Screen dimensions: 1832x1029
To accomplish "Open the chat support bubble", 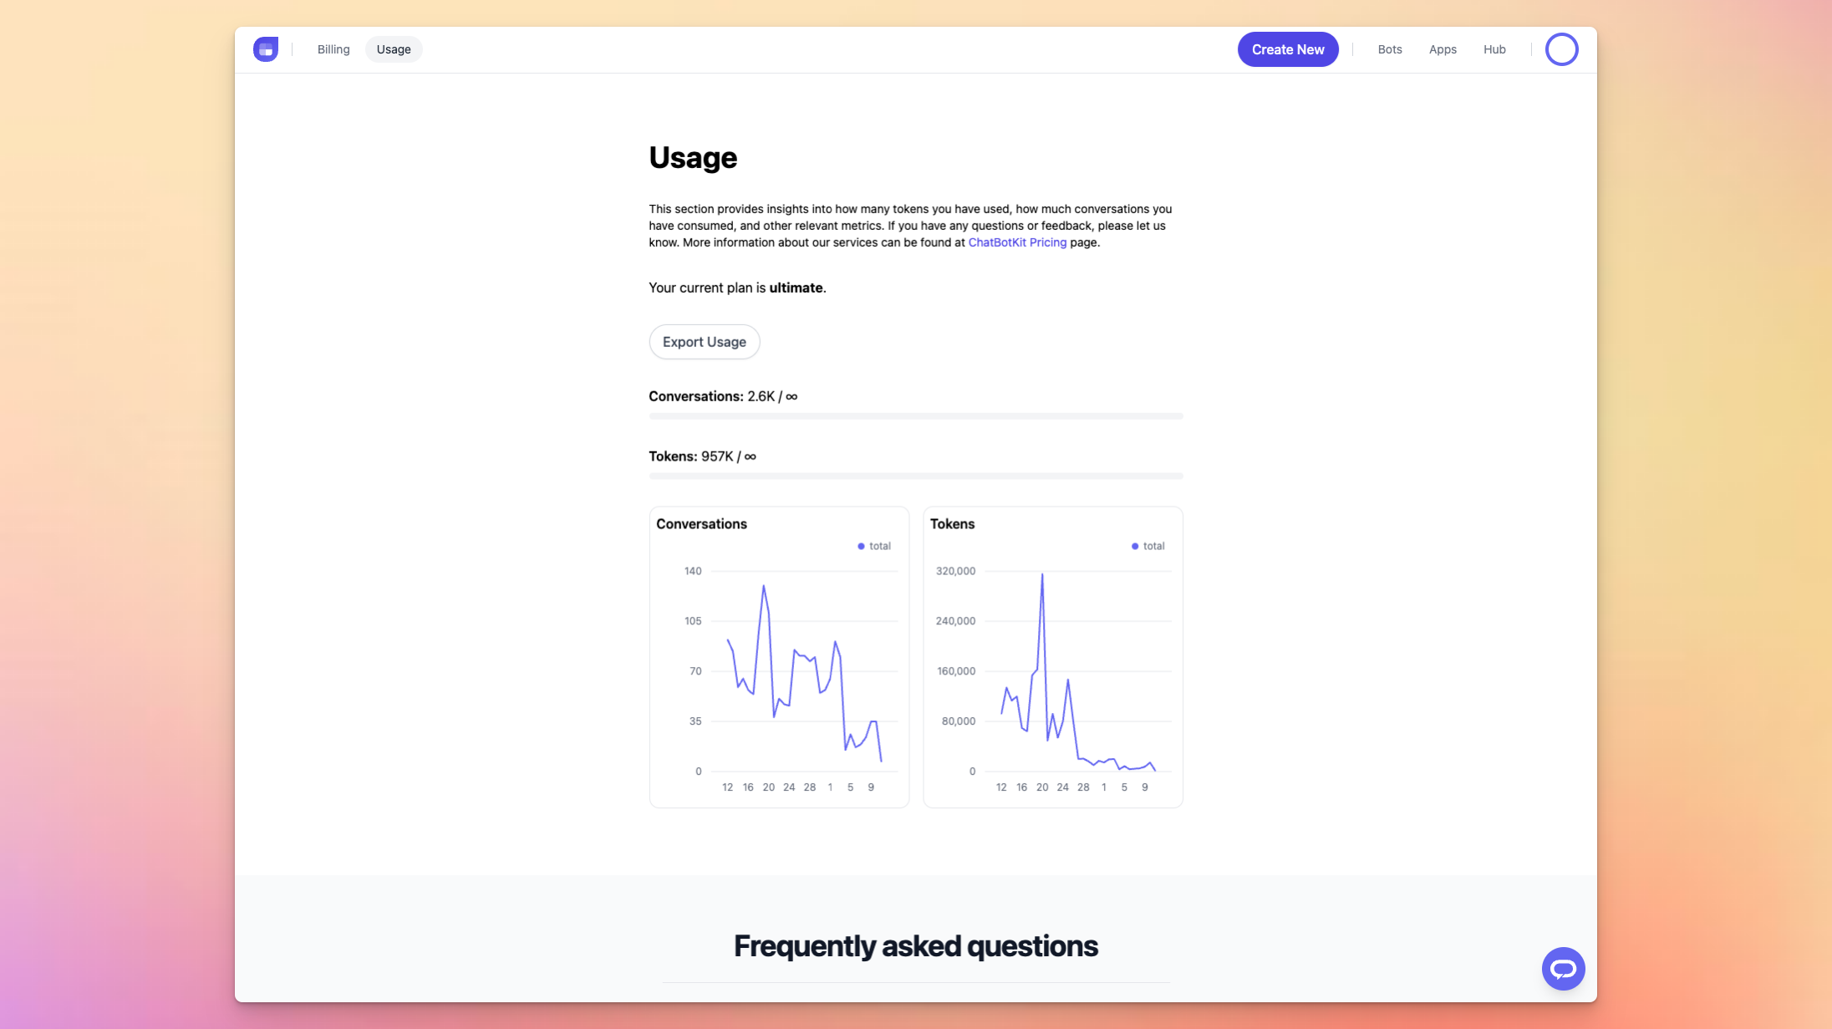I will [x=1563, y=969].
